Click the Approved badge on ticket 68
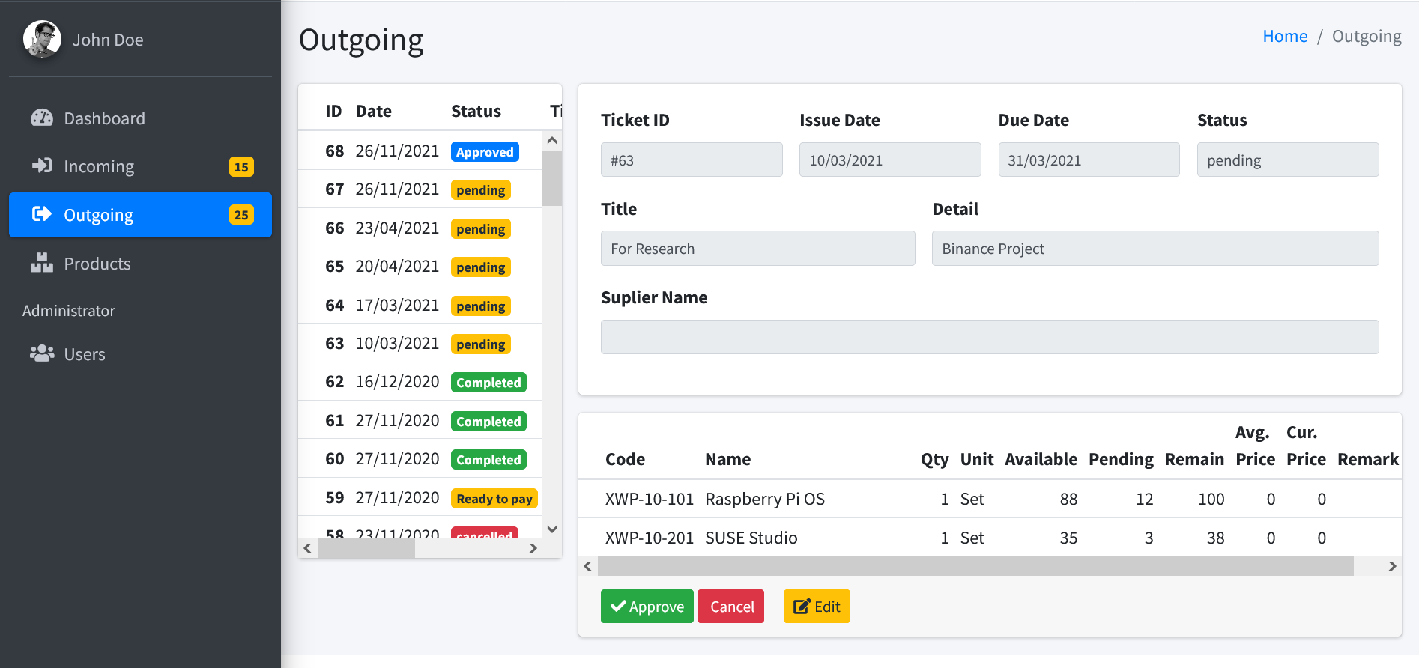This screenshot has height=668, width=1419. coord(485,151)
